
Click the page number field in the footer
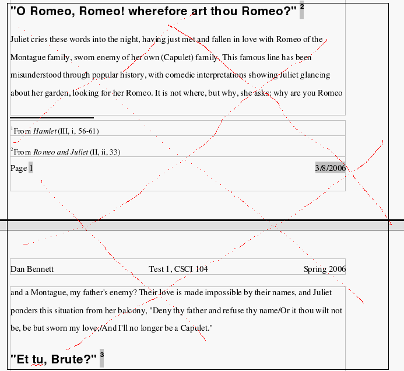(x=31, y=168)
